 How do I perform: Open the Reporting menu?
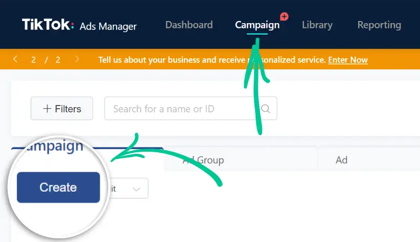(x=379, y=25)
